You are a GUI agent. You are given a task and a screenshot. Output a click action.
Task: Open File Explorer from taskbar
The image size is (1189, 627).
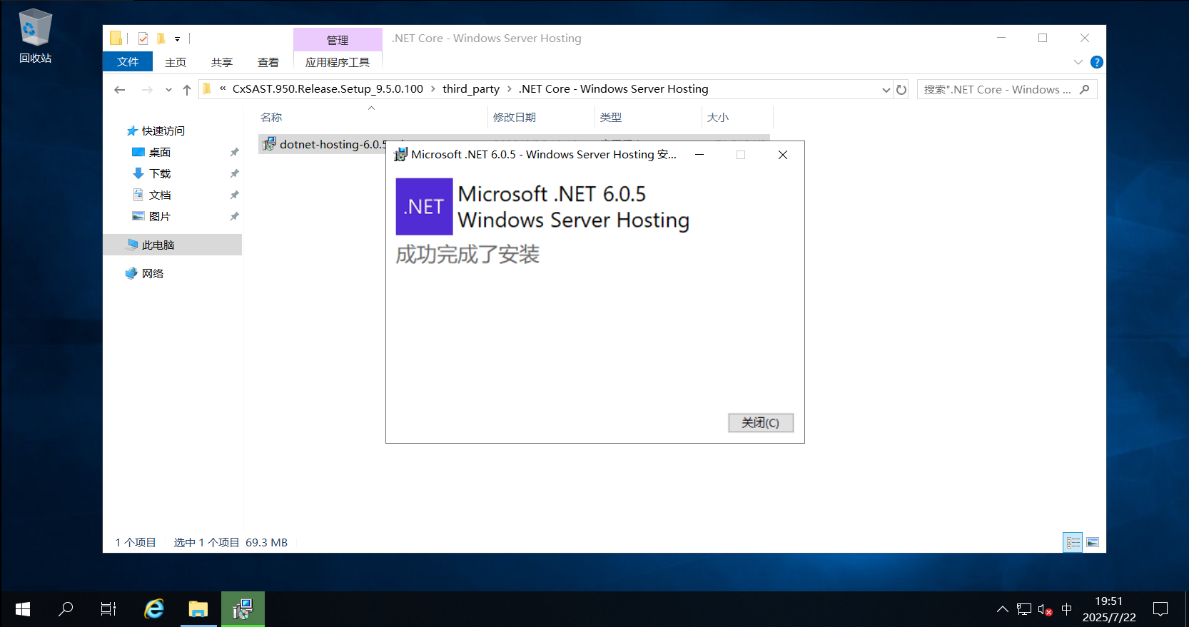[198, 609]
